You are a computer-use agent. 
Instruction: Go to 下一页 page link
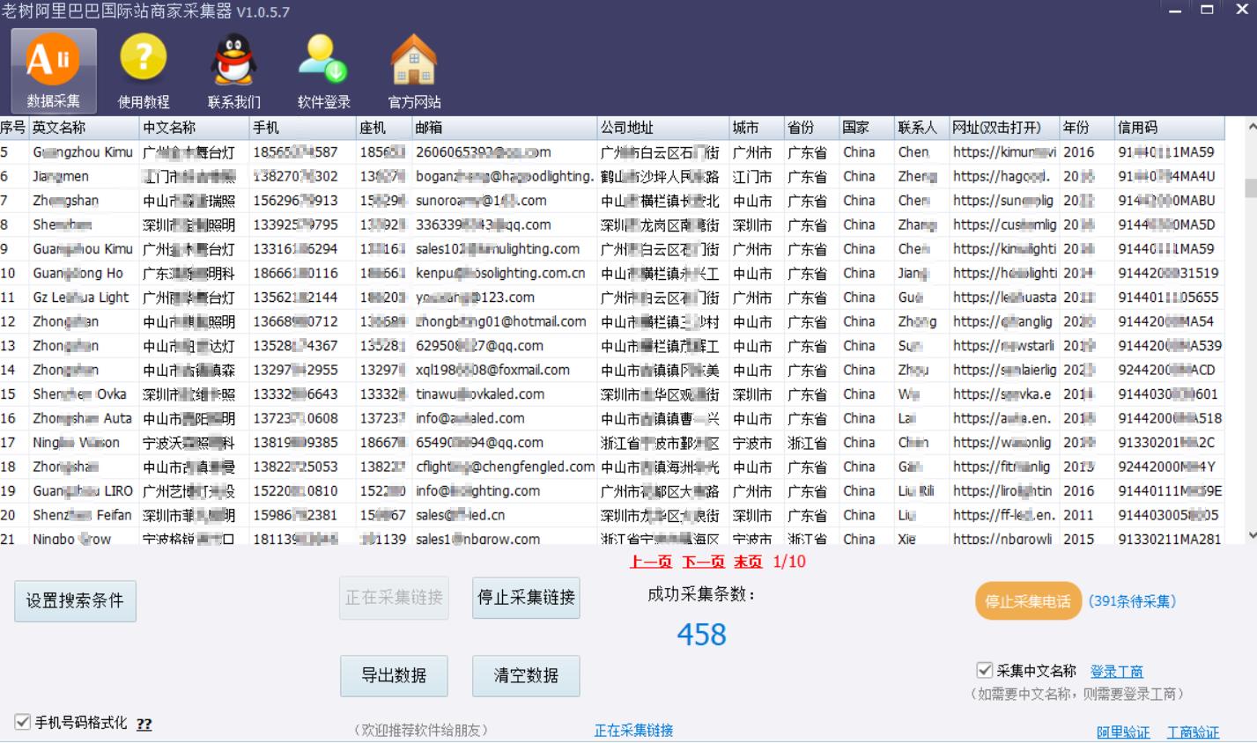pos(703,562)
